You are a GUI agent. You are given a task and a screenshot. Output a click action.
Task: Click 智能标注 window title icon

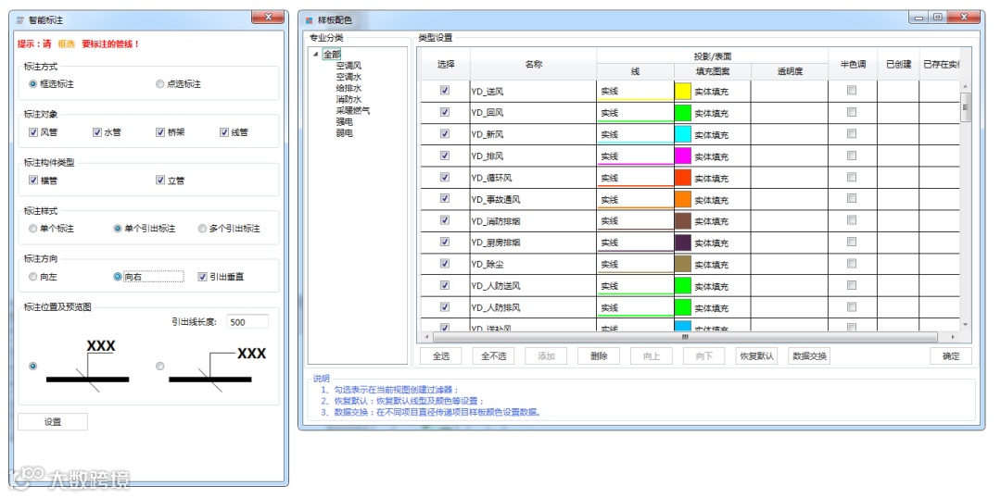point(20,19)
